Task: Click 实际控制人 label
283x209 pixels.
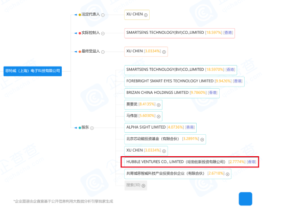Action: (x=90, y=33)
